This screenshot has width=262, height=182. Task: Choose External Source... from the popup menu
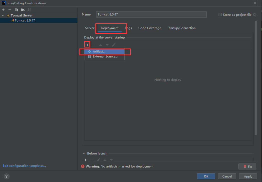(104, 56)
